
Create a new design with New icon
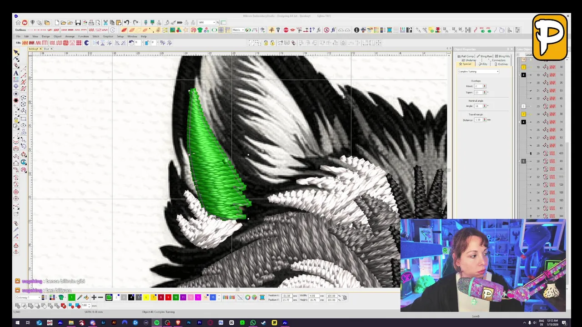click(x=57, y=23)
